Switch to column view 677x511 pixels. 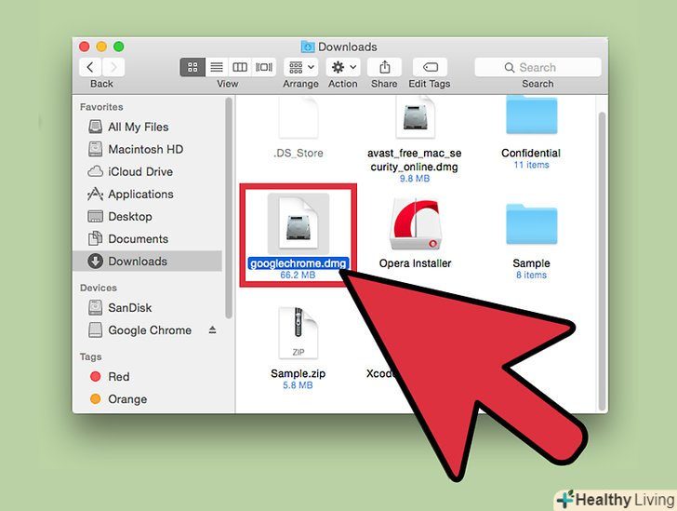240,67
